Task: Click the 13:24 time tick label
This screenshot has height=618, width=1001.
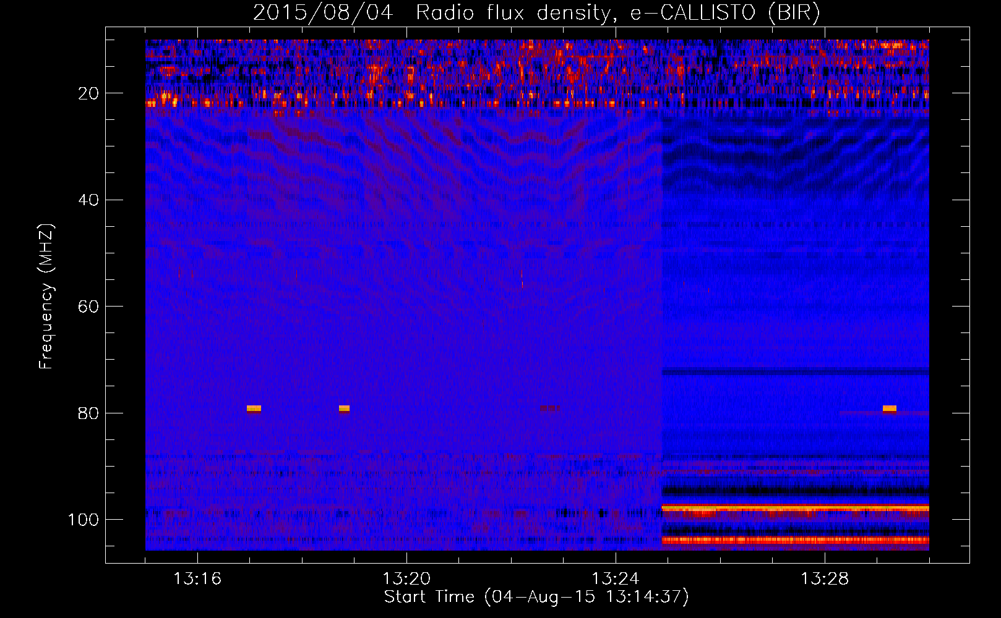Action: [x=616, y=579]
